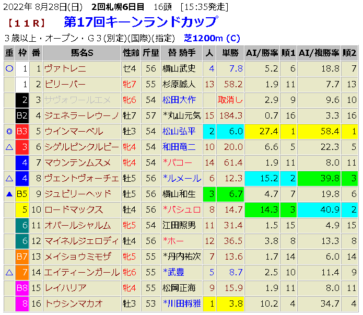Screen dimensions: 363x315
Task: Click the circle mark beside ヴァトレニ
Action: pos(9,68)
